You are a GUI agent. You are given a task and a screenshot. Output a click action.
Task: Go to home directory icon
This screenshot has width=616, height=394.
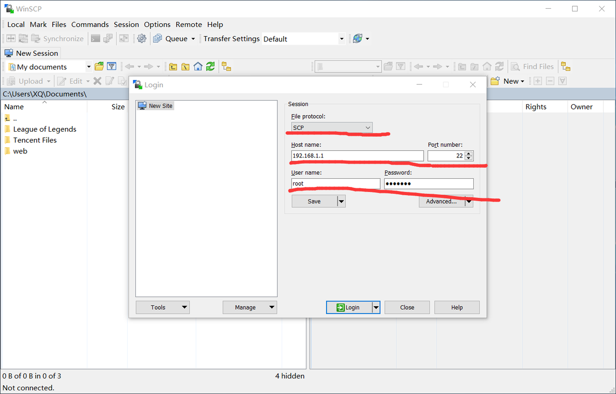click(198, 67)
